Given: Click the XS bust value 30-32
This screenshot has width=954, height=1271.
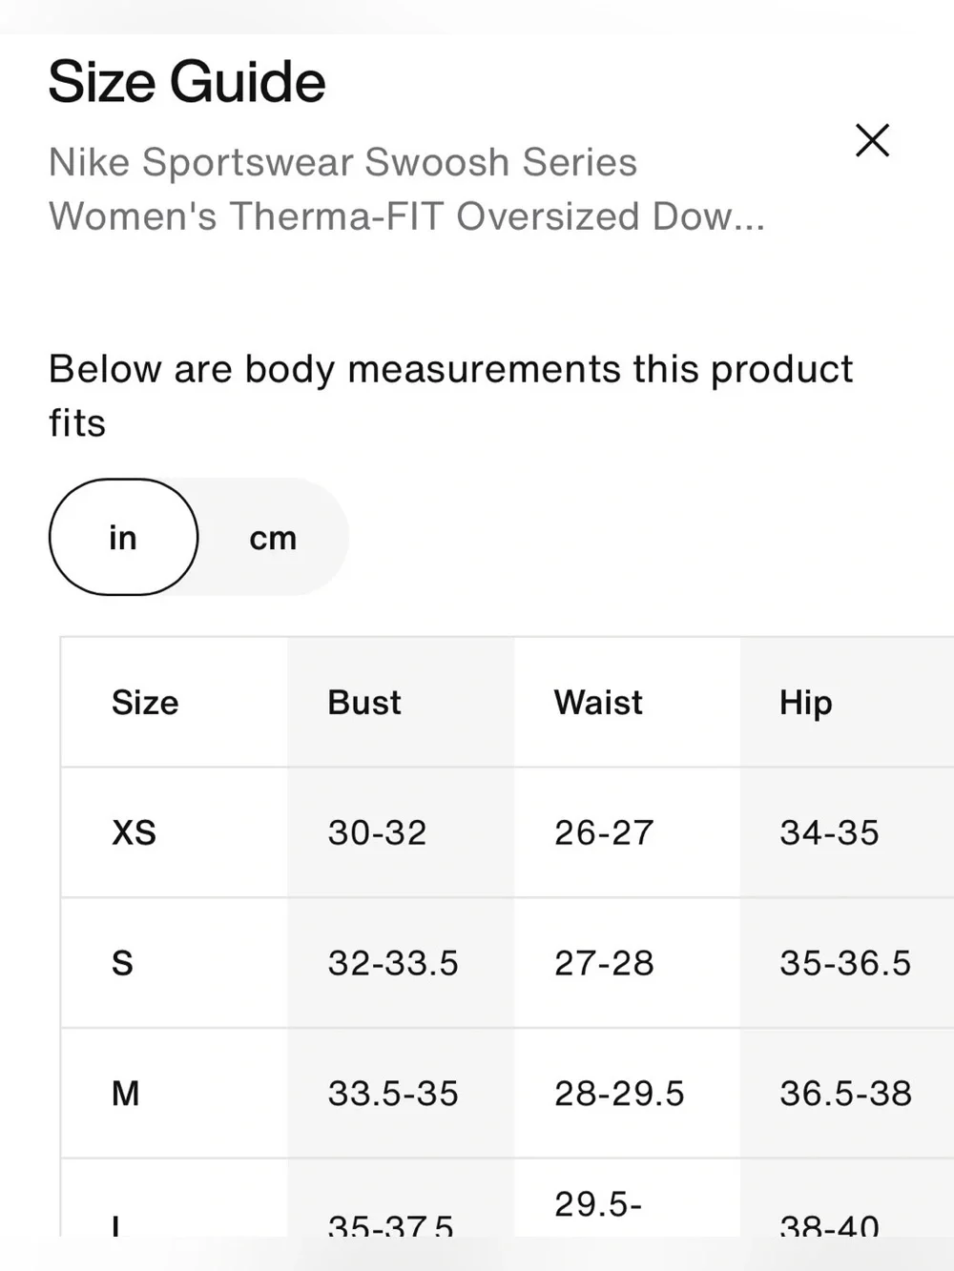Looking at the screenshot, I should [378, 832].
